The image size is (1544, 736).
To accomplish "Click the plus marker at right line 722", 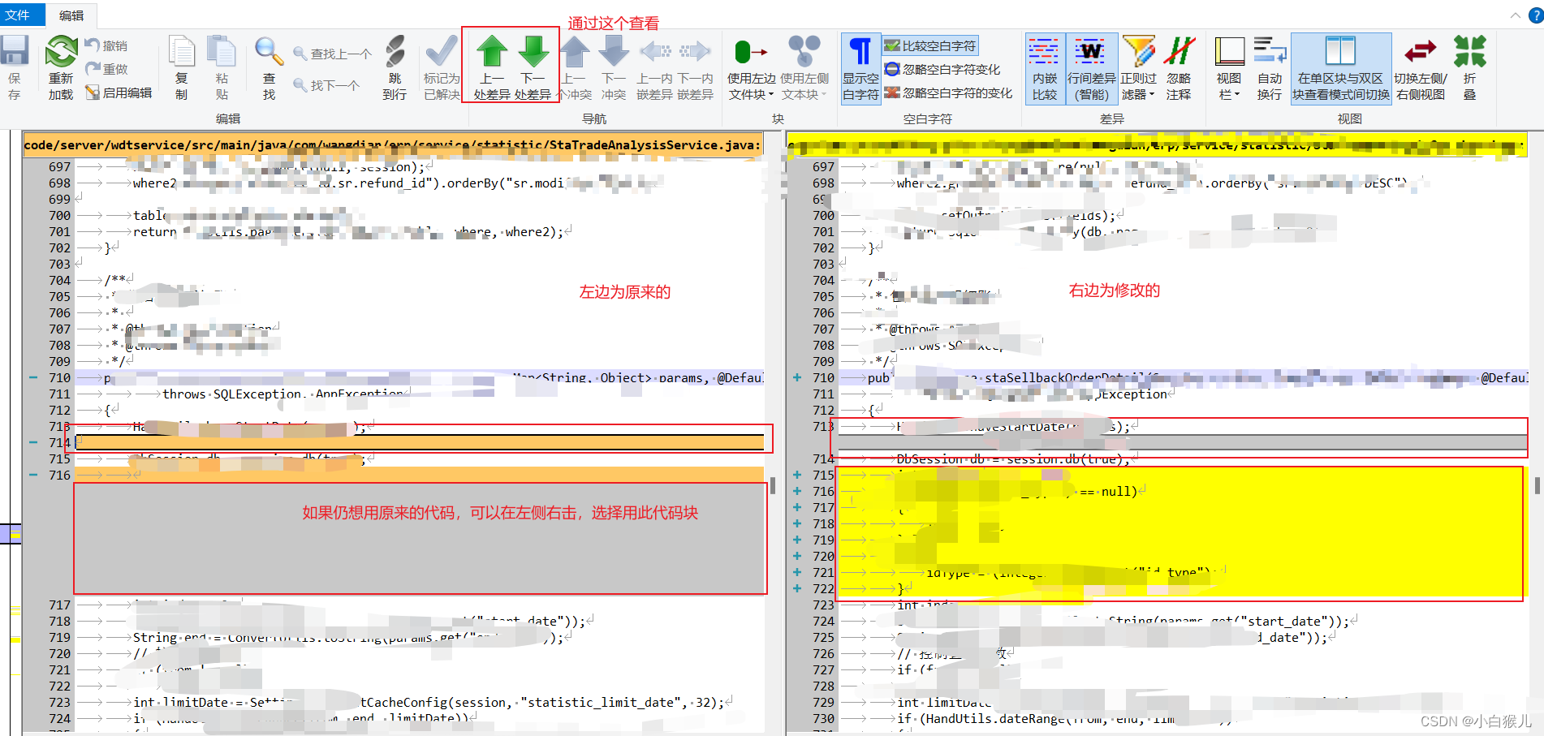I will [797, 588].
